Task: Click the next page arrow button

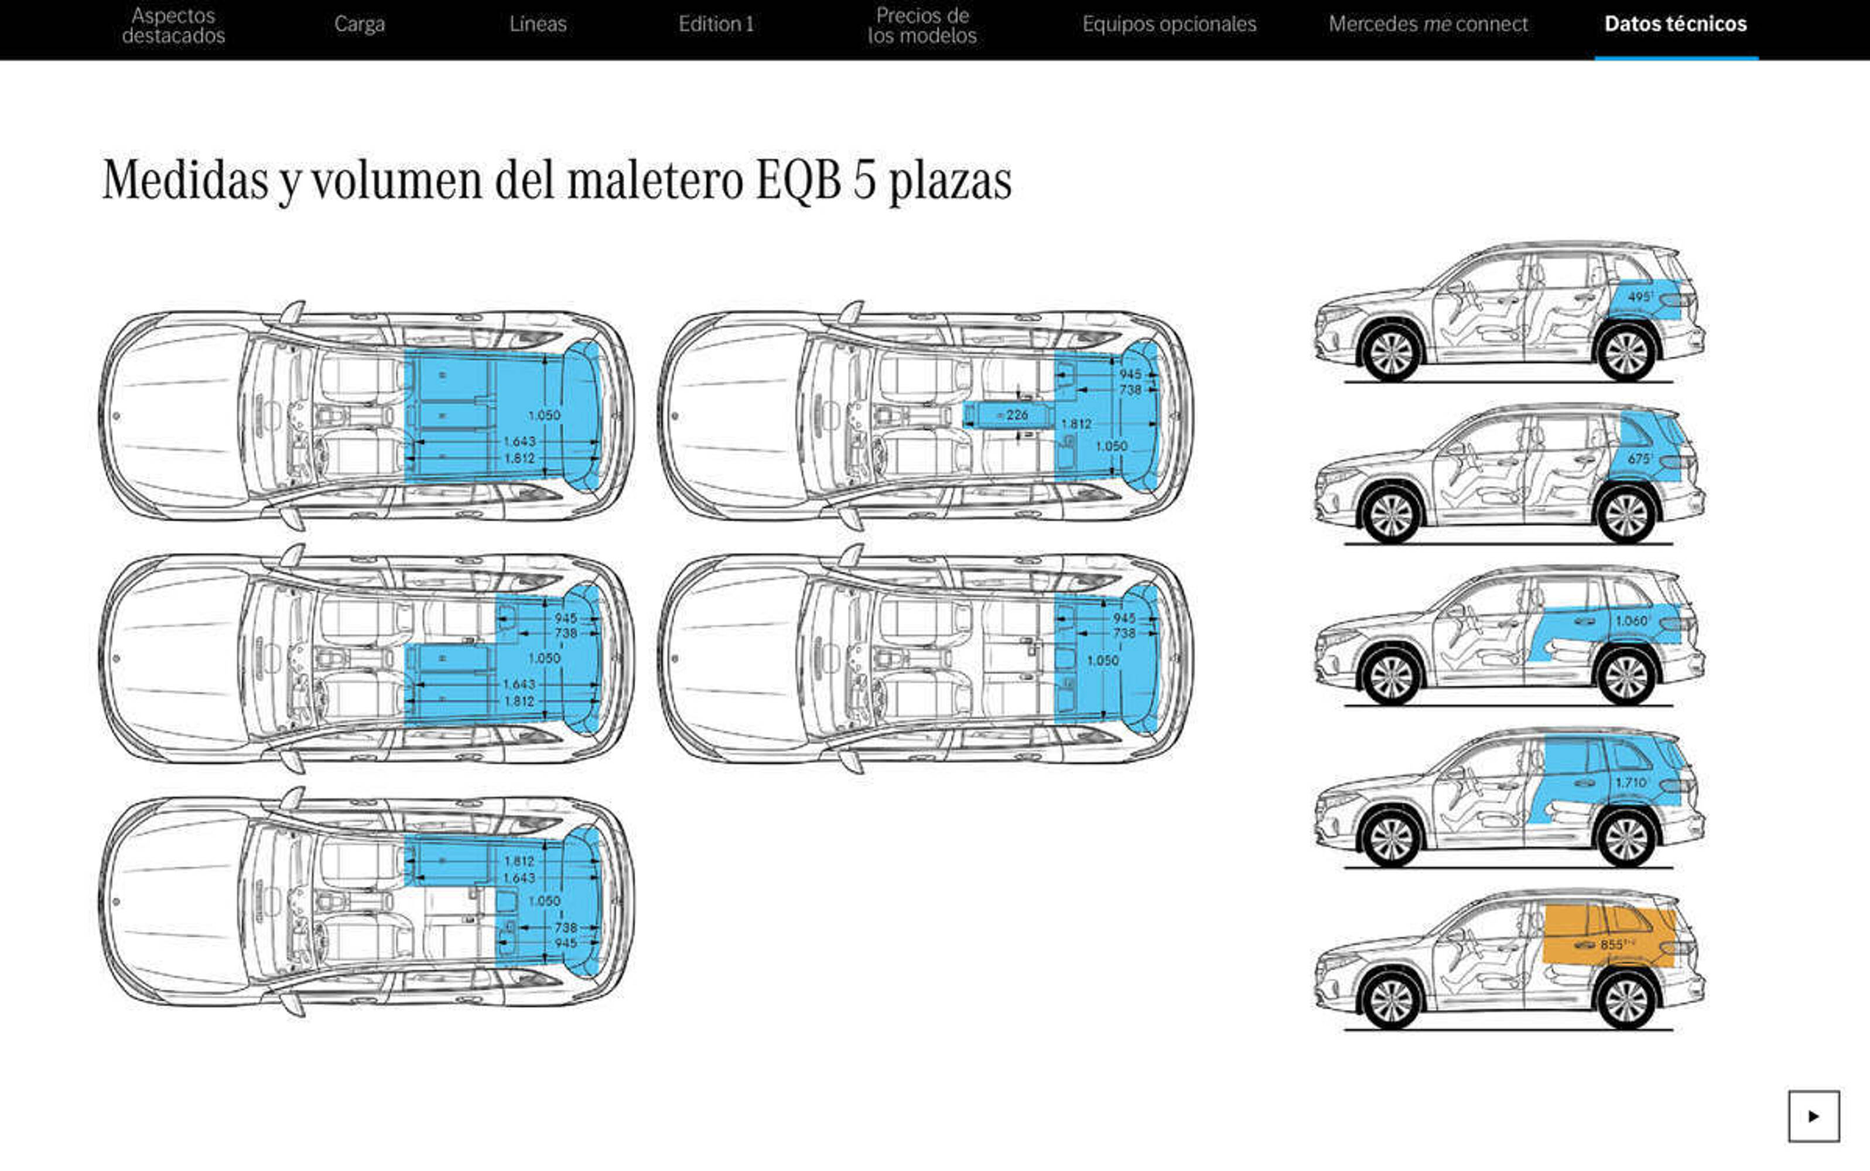Action: 1813,1116
